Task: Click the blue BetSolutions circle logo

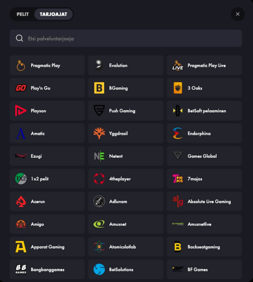Action: click(99, 269)
